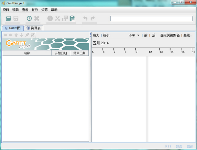Switch to the Gantt 图 tab
This screenshot has height=150, width=197.
[x=13, y=28]
